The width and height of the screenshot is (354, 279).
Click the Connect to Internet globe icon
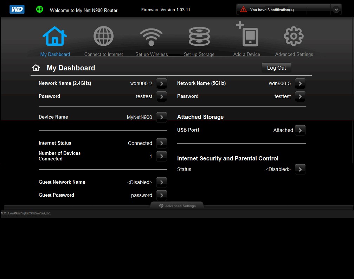[x=103, y=36]
